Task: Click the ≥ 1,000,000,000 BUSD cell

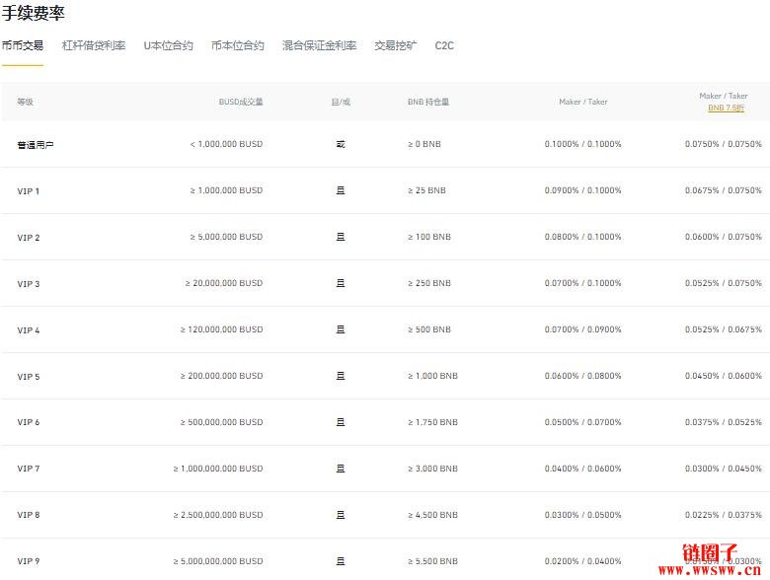Action: [x=218, y=469]
